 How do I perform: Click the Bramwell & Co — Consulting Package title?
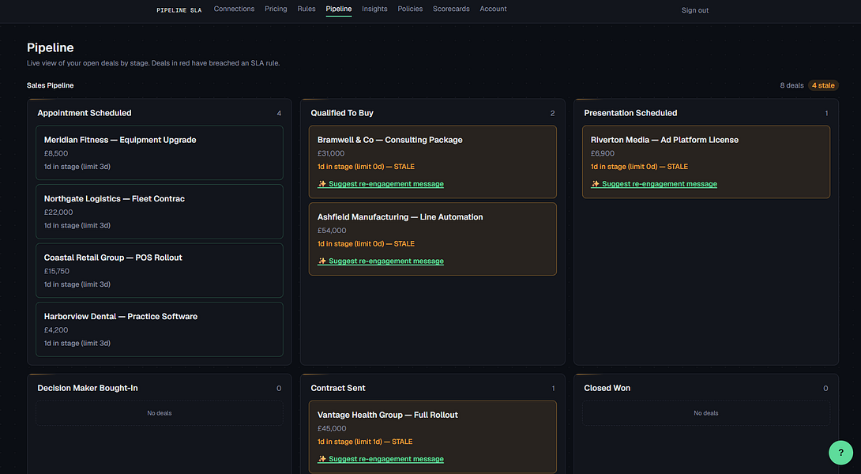tap(390, 140)
